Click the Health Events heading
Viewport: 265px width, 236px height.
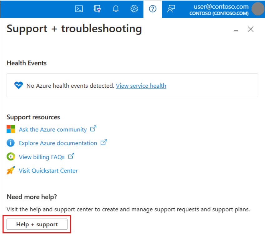click(x=26, y=63)
